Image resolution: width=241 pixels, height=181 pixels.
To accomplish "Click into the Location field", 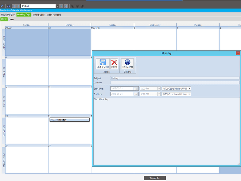I will (x=175, y=82).
